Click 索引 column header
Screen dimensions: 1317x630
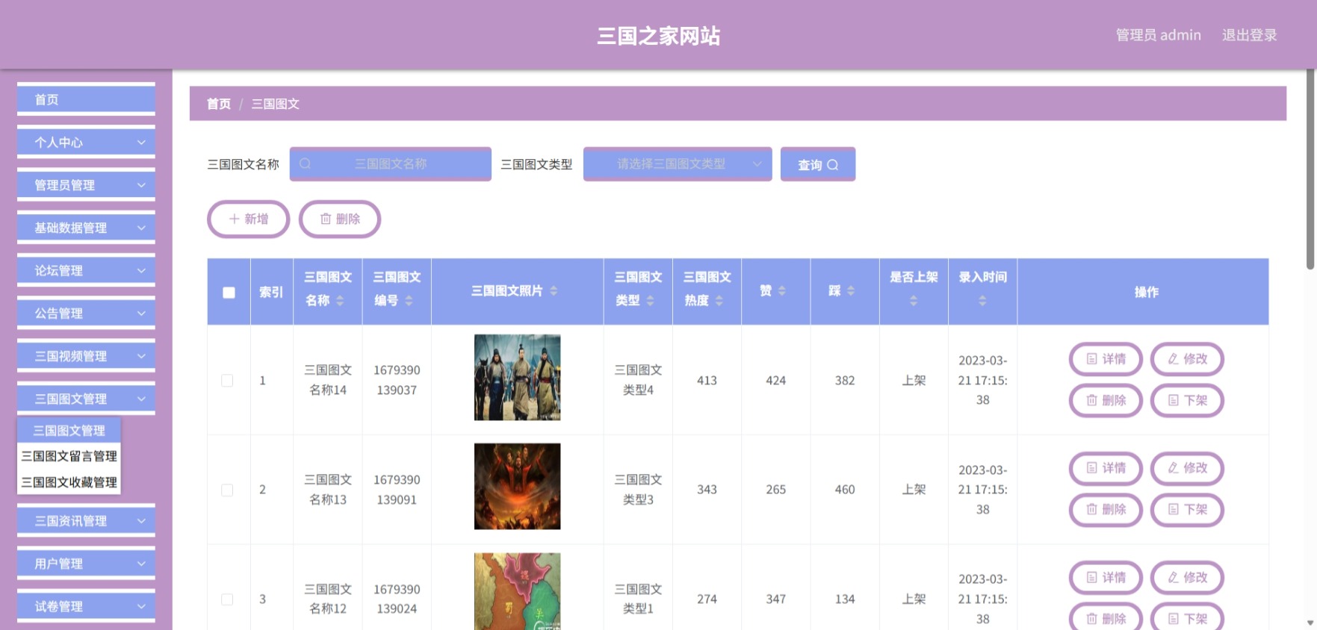pos(271,292)
